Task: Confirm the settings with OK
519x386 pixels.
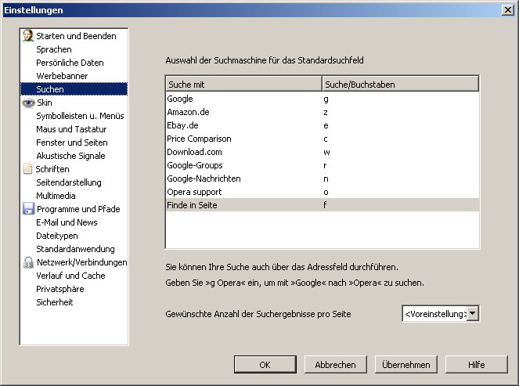Action: tap(265, 365)
